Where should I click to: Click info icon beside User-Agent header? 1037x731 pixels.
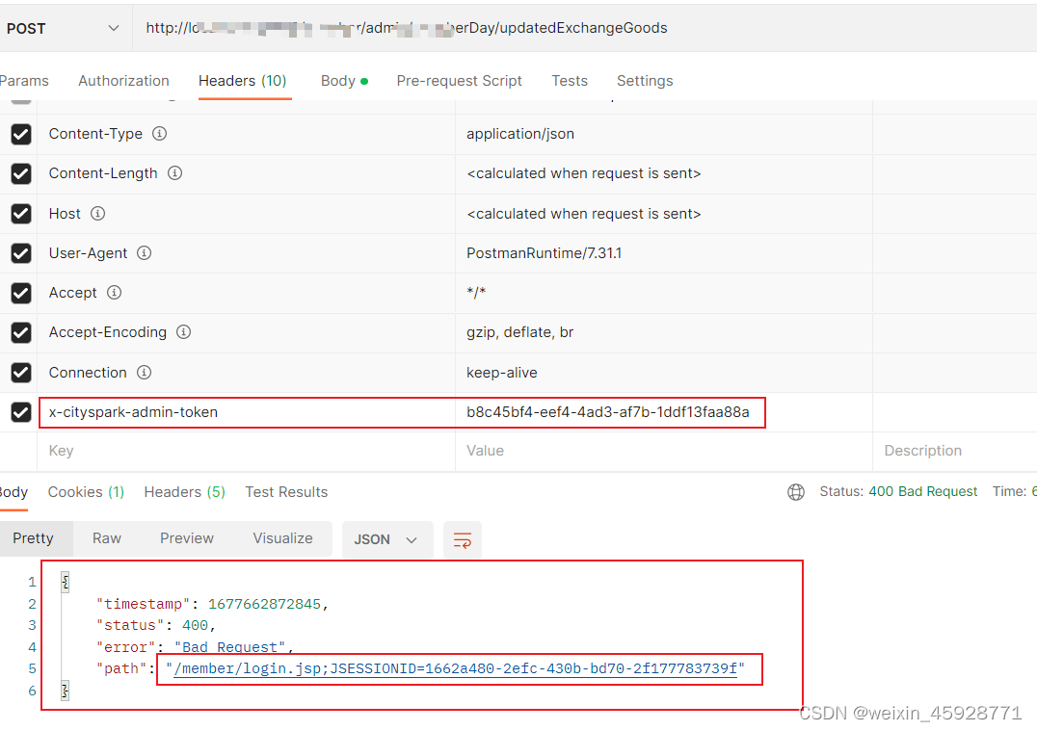click(144, 252)
